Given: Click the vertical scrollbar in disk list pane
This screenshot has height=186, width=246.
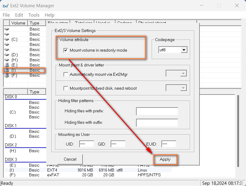Looking at the screenshot, I should click(x=238, y=131).
